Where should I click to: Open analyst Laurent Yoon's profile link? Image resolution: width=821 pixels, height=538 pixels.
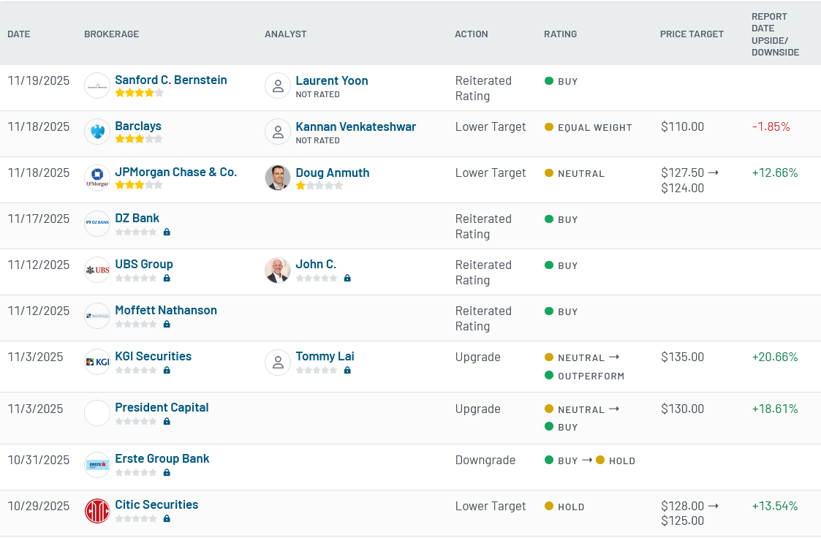tap(332, 80)
